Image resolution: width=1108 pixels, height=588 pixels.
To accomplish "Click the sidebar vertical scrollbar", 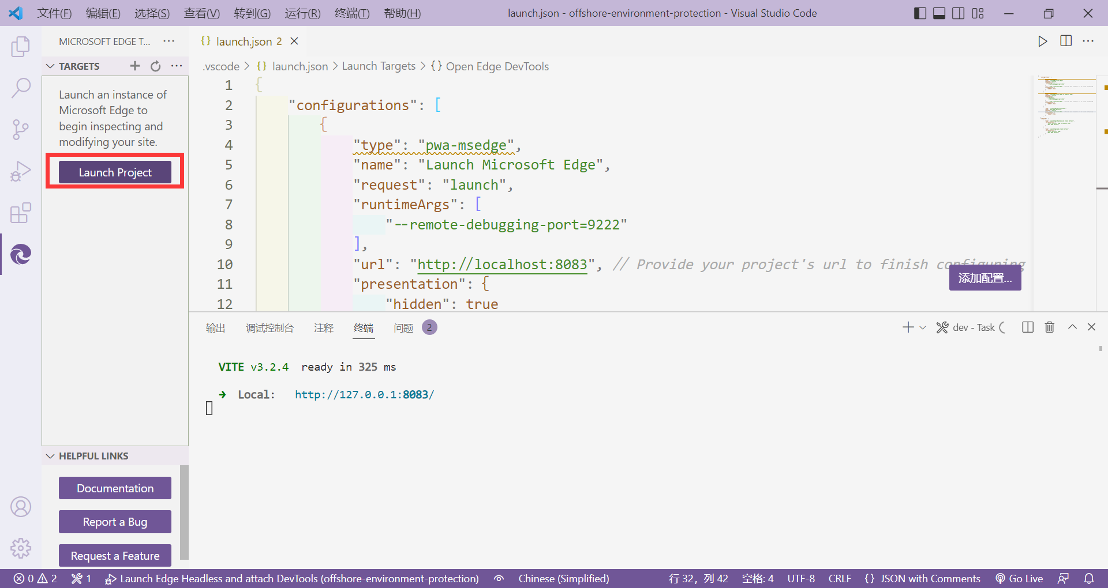I will [184, 512].
